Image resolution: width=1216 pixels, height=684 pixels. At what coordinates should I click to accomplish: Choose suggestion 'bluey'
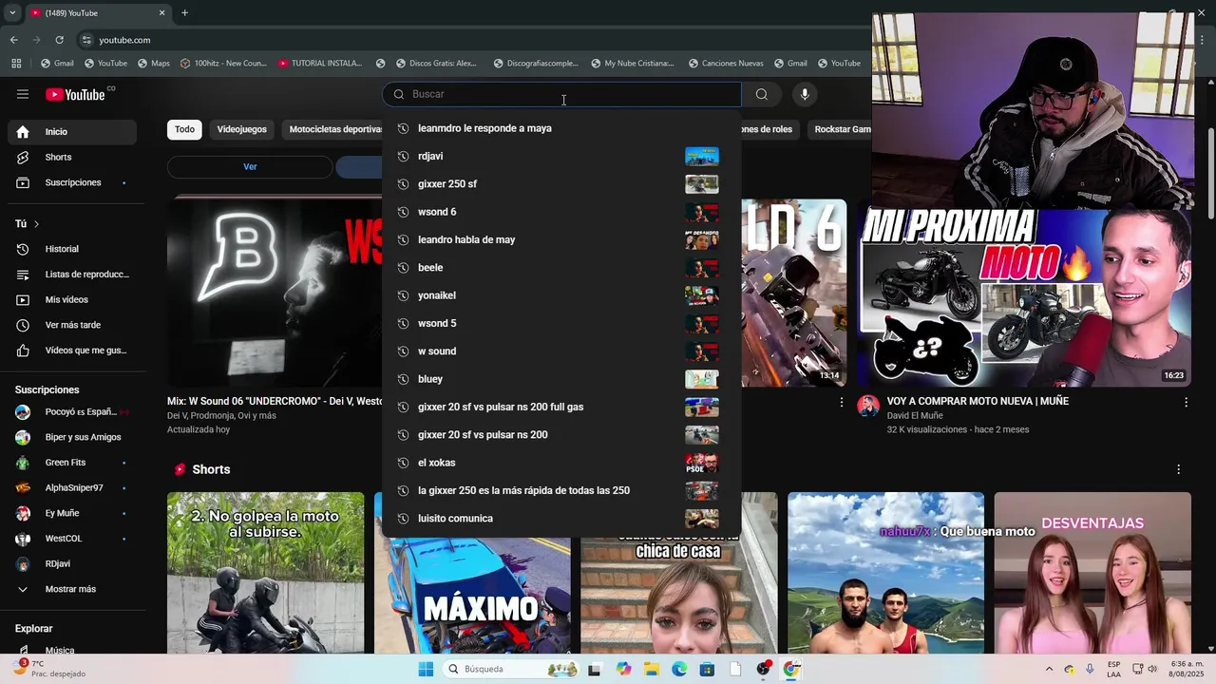pyautogui.click(x=561, y=379)
